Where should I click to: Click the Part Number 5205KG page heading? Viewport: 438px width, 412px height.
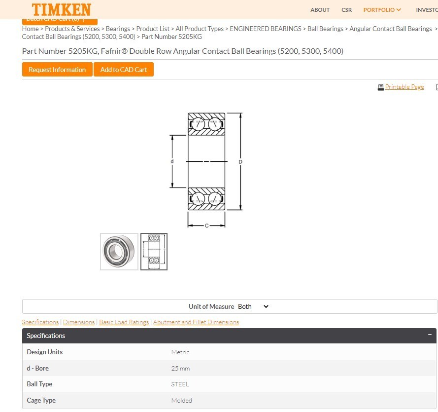click(183, 51)
